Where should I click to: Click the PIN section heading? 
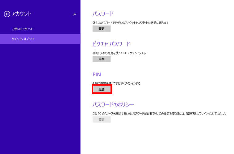click(97, 75)
